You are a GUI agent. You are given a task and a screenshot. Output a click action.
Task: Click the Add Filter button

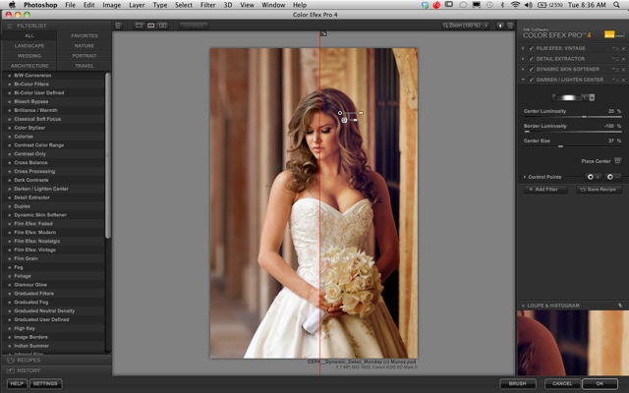click(545, 190)
